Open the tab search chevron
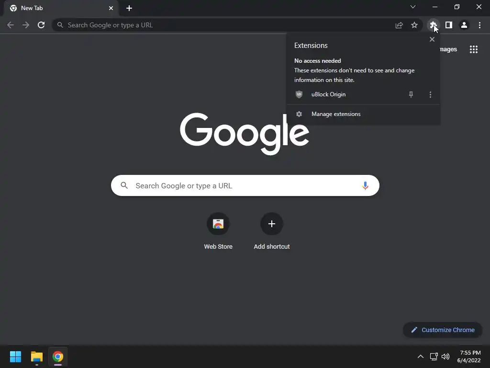Image resolution: width=490 pixels, height=368 pixels. (413, 7)
